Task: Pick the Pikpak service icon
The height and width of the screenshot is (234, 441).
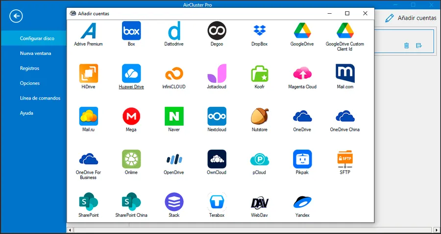Action: [302, 159]
